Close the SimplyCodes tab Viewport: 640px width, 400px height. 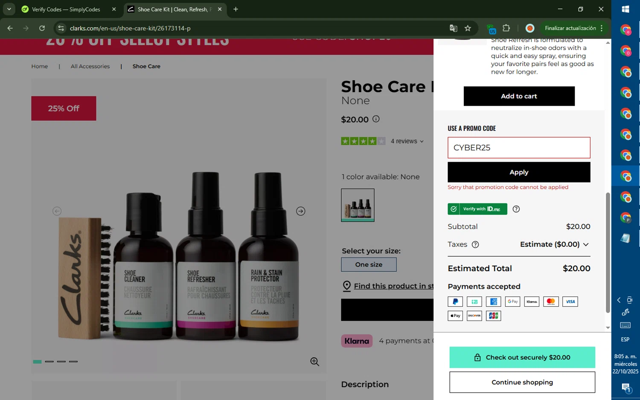tap(114, 9)
